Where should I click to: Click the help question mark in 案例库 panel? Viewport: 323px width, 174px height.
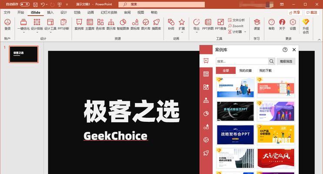pos(285,50)
